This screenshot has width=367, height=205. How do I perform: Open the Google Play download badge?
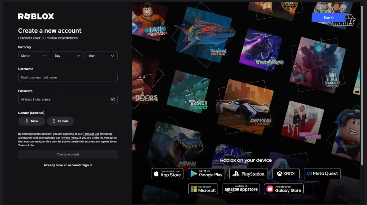click(206, 174)
